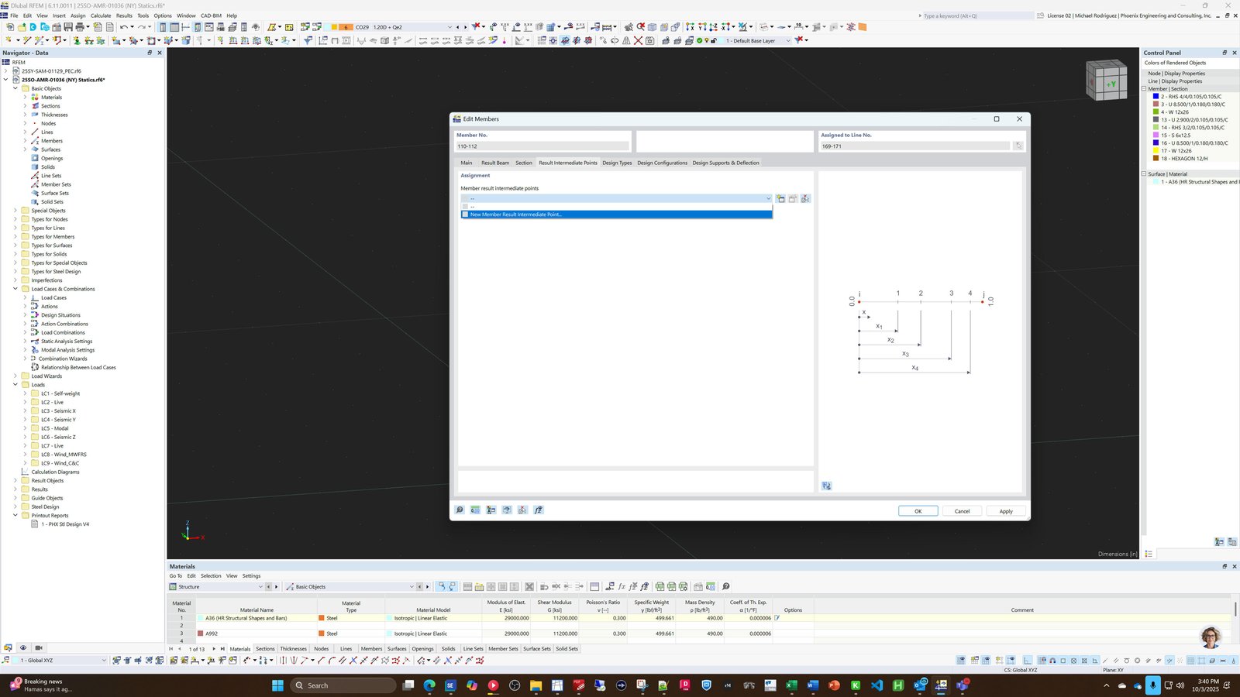Click the Windows taskbar Search box
This screenshot has width=1240, height=697.
click(343, 685)
